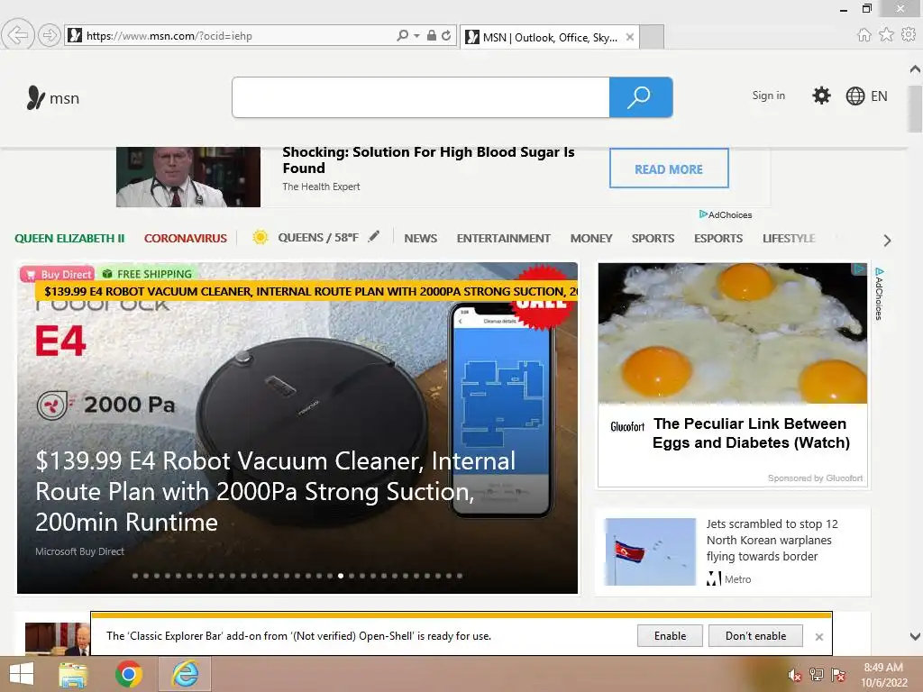Screen dimensions: 923x692
Task: Select the MSN | Outlook, Office tab
Action: pos(549,38)
